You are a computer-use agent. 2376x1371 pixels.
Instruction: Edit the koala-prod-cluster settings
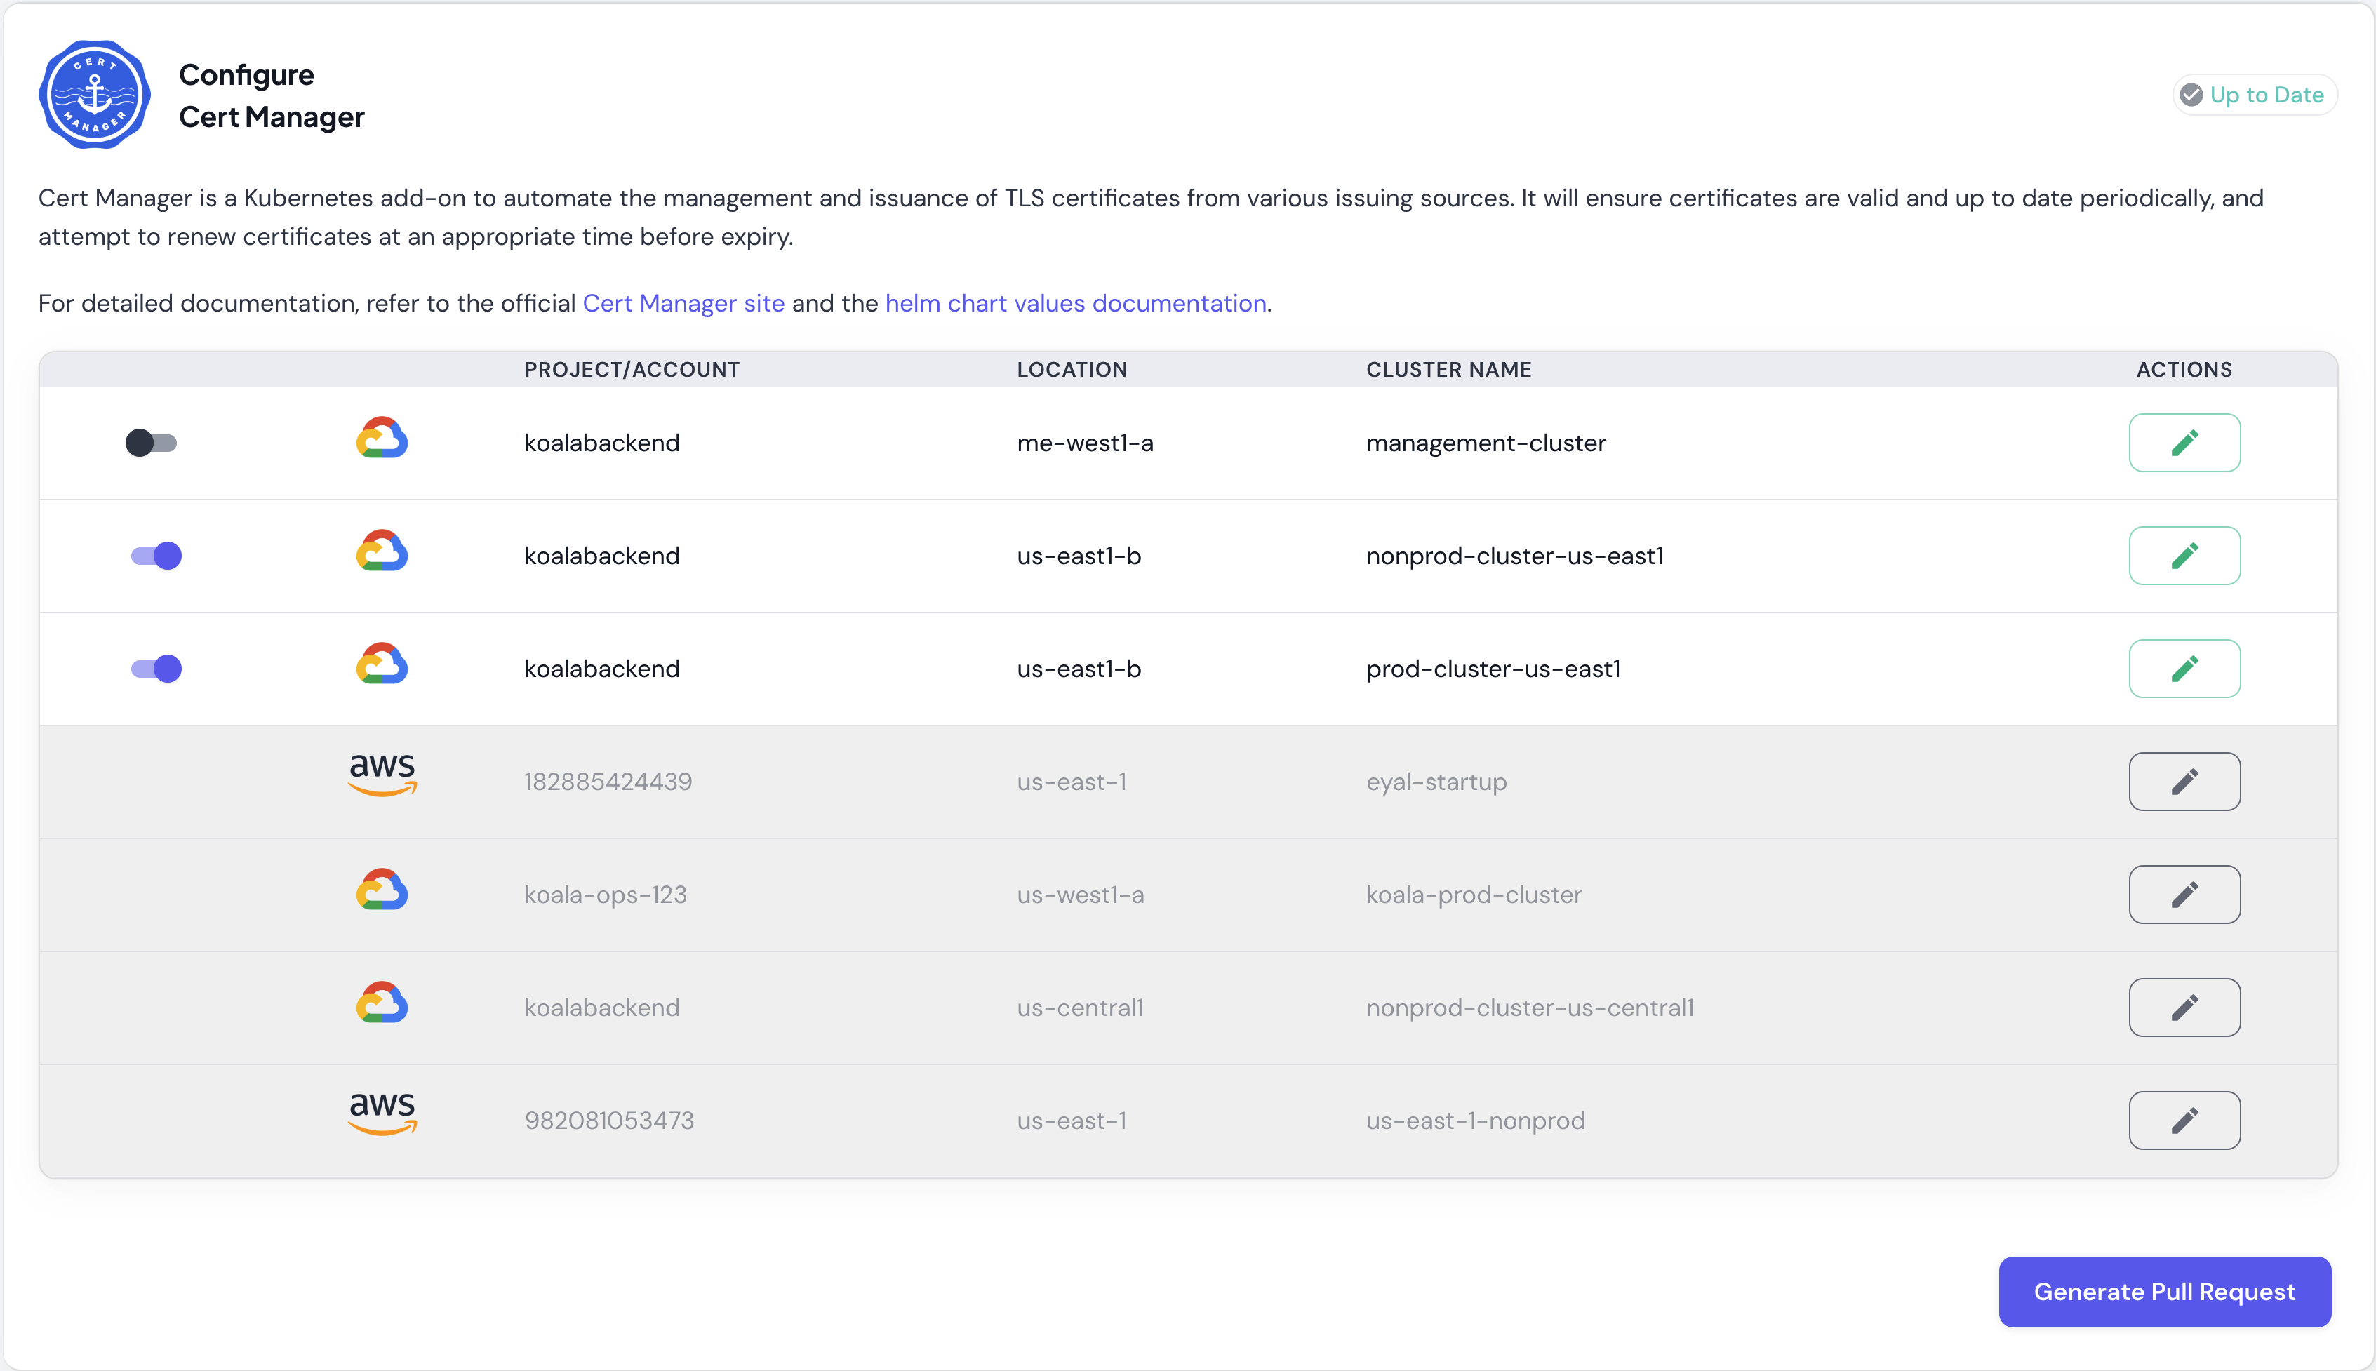[x=2184, y=895]
